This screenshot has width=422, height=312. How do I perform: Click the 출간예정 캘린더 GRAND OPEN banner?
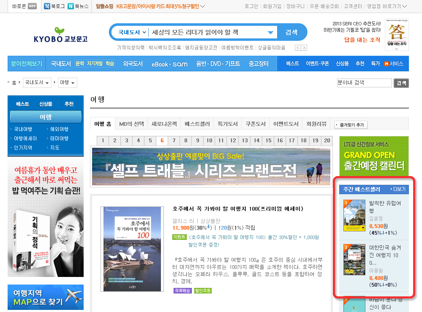pos(374,156)
